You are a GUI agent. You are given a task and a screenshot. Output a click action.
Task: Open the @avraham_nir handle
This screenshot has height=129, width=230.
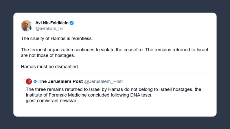click(x=49, y=29)
